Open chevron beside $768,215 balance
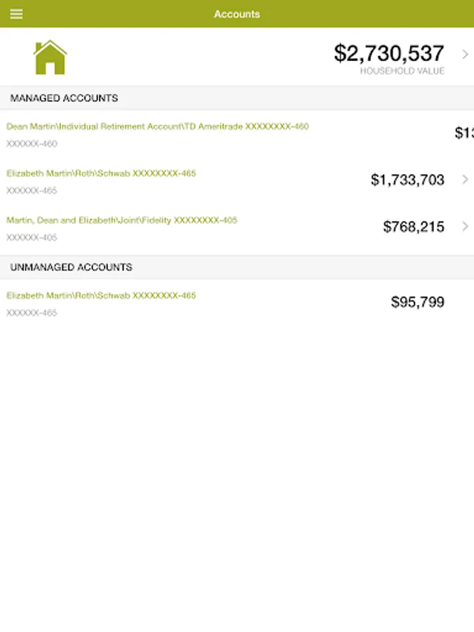Viewport: 474px width, 632px height. point(465,226)
